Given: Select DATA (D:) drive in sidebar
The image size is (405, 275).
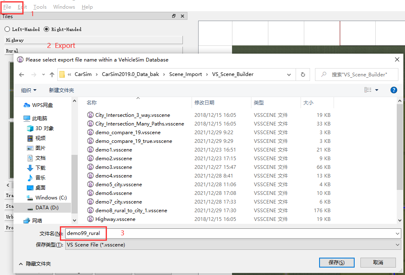Looking at the screenshot, I should coord(43,208).
